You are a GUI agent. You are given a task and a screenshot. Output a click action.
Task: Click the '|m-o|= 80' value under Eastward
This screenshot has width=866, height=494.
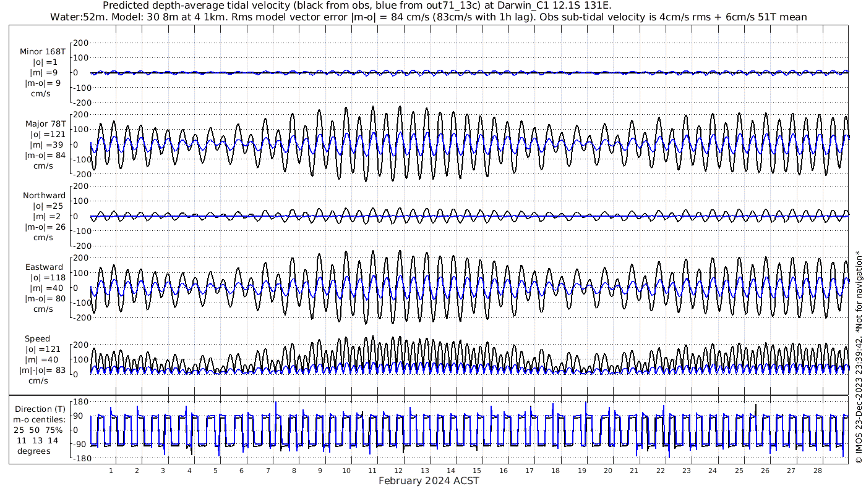click(45, 299)
